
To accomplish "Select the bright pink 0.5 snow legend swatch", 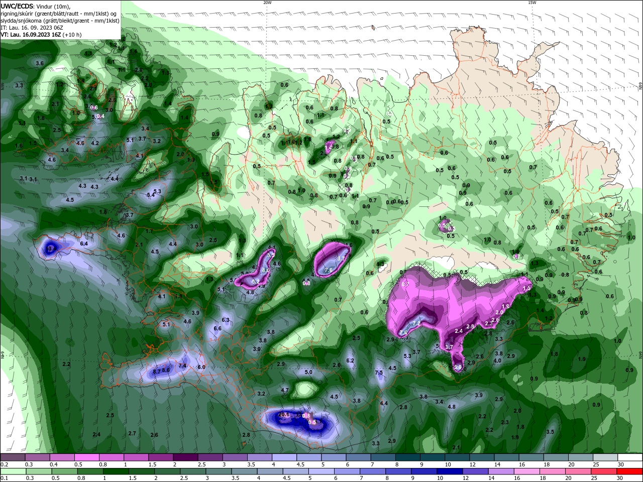I will (x=86, y=457).
